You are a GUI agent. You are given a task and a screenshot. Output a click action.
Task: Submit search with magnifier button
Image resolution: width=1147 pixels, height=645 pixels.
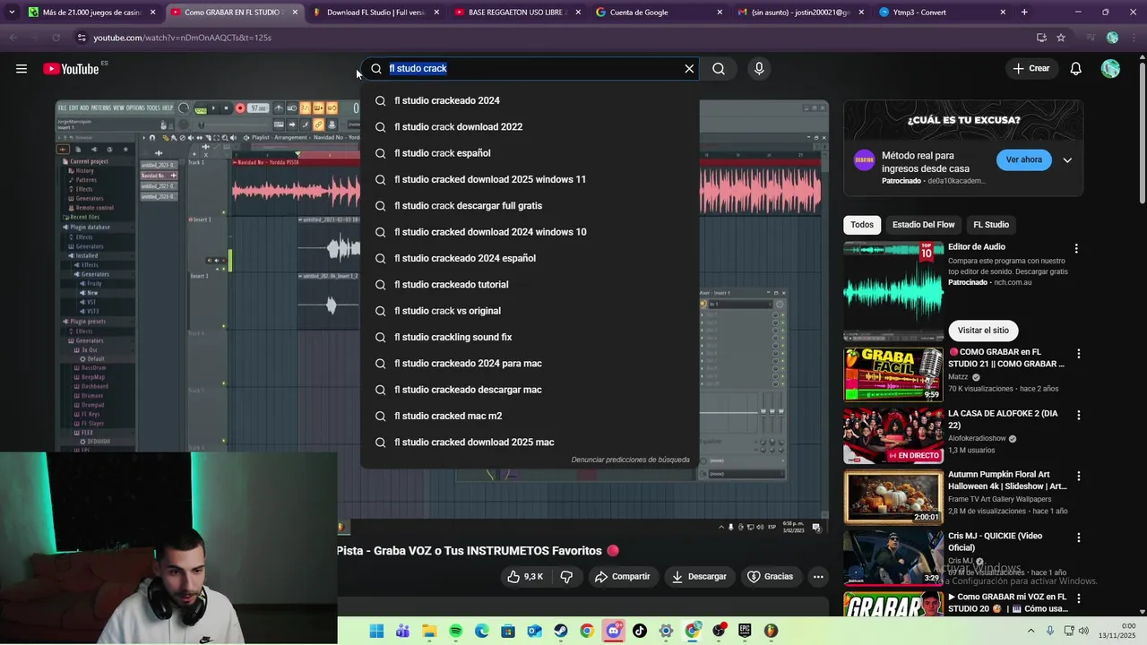pos(719,69)
